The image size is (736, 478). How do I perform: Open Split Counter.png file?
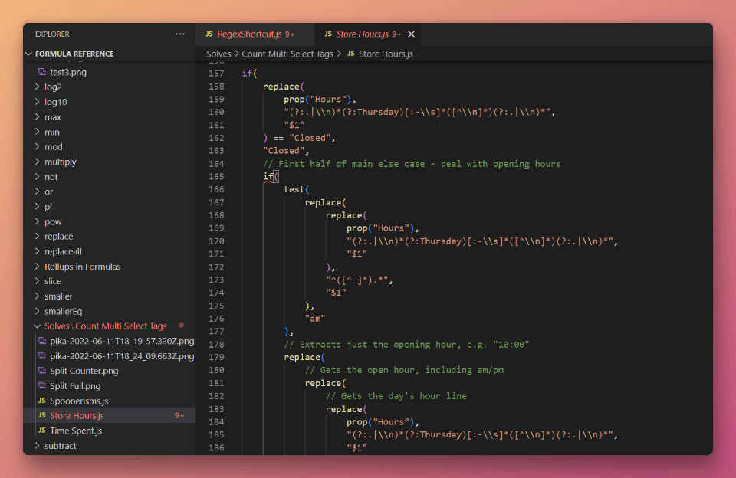click(x=84, y=371)
